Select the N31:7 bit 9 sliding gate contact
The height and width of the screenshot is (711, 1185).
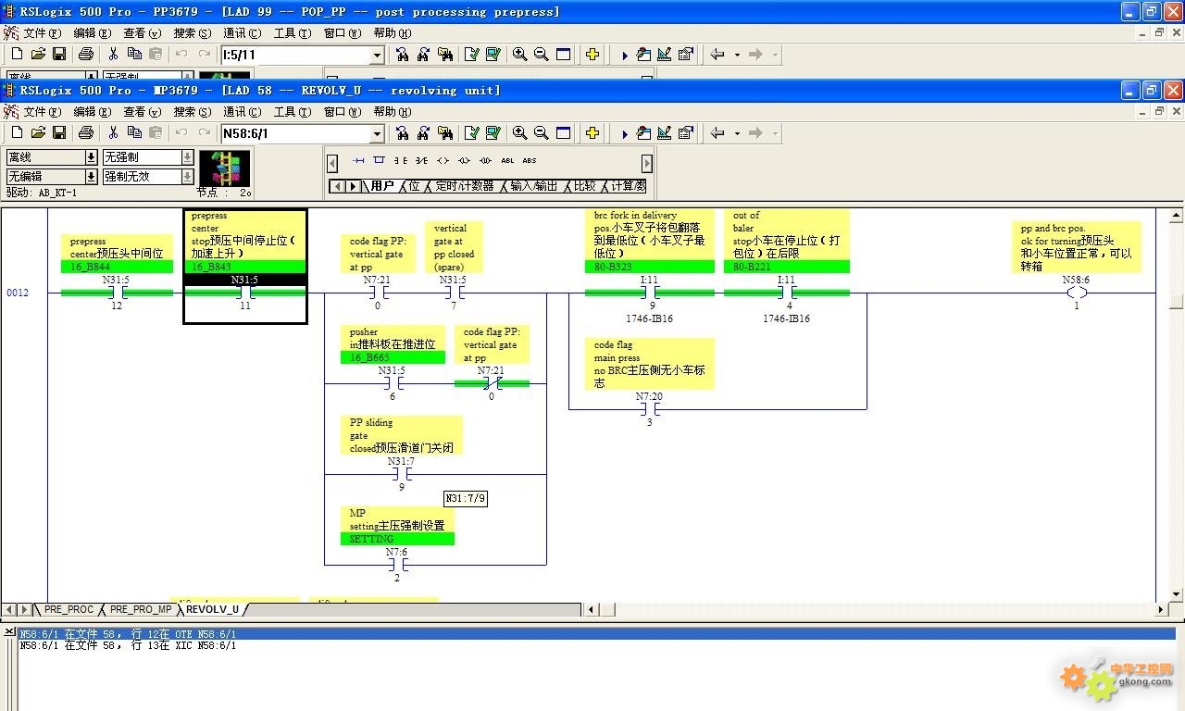point(401,473)
